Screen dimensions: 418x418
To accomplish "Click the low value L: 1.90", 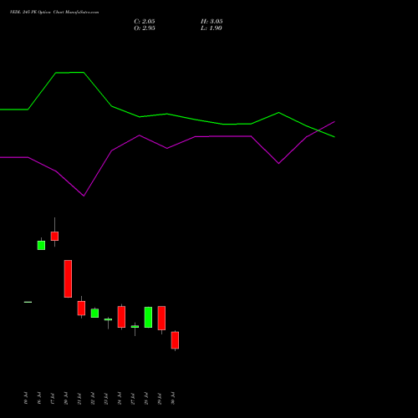I will (x=212, y=28).
